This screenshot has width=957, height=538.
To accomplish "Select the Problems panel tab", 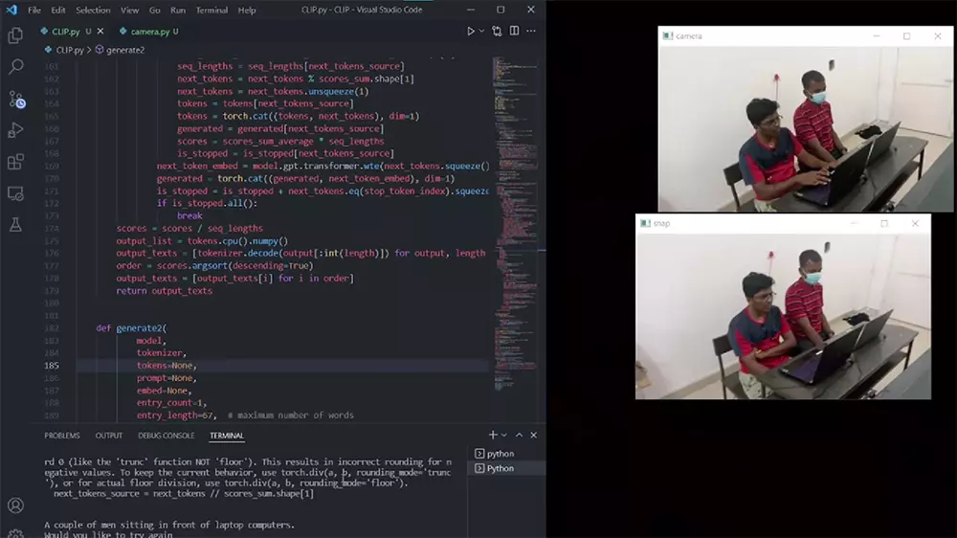I will [x=62, y=436].
